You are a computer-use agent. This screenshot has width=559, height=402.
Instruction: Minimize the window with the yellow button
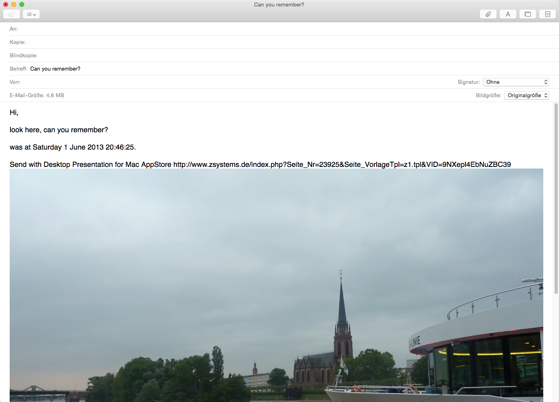click(14, 4)
